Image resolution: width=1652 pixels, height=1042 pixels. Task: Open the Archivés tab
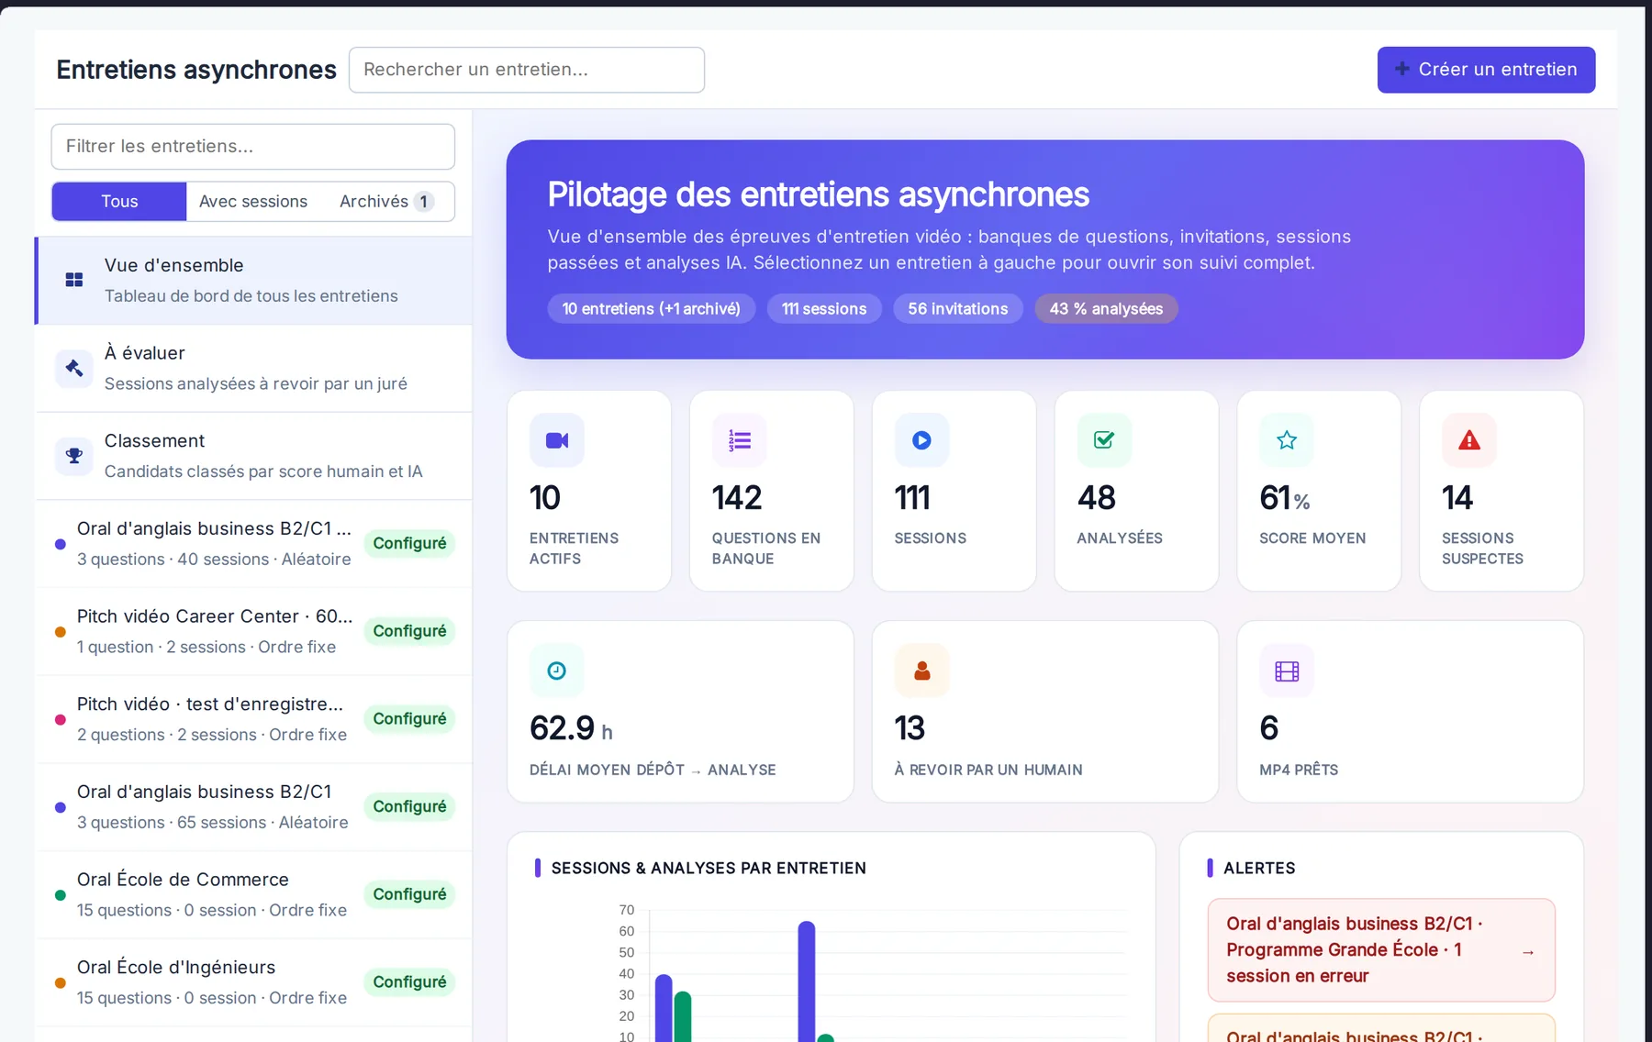(385, 201)
